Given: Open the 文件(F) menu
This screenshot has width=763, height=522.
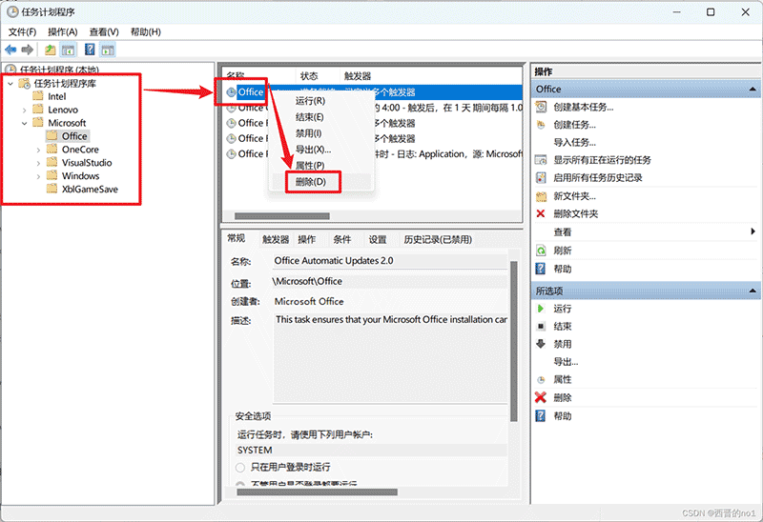Looking at the screenshot, I should pos(22,32).
